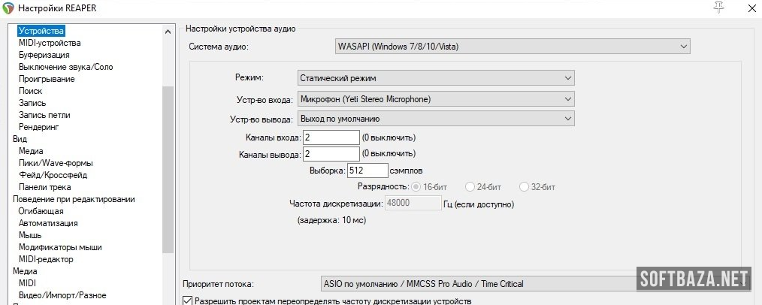762x305 pixels.
Task: Open Рендеринг settings page
Action: pyautogui.click(x=39, y=127)
